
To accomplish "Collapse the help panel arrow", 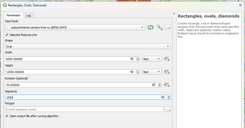I will (x=174, y=14).
